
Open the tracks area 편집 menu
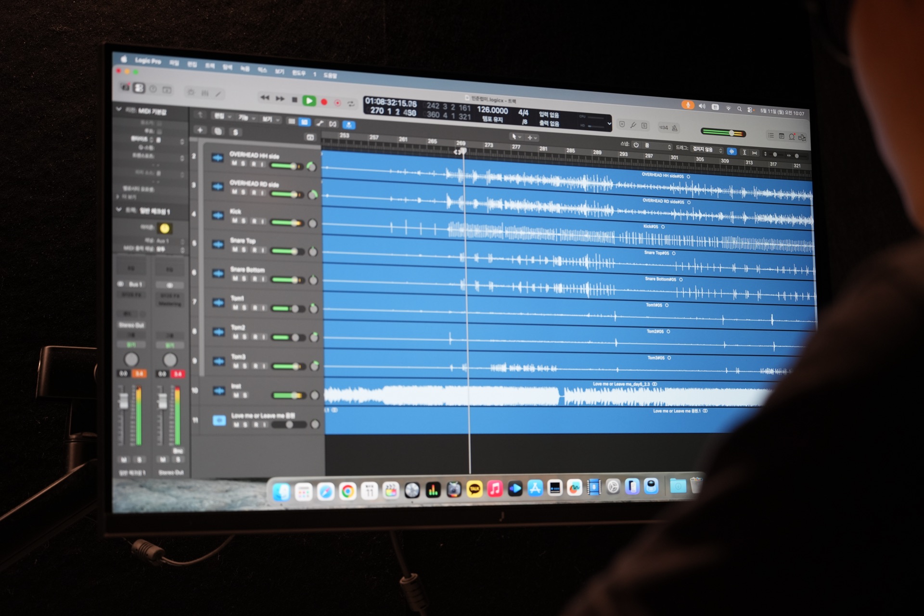[x=222, y=116]
